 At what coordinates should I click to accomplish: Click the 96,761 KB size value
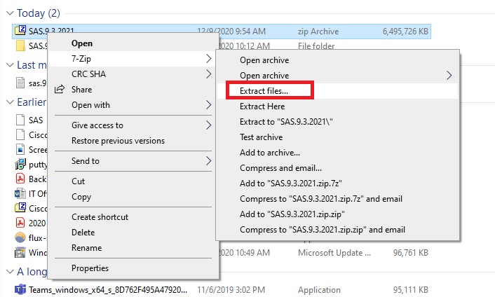[x=411, y=253]
